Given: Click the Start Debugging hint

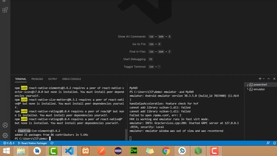Looking at the screenshot, I should (x=138, y=59).
